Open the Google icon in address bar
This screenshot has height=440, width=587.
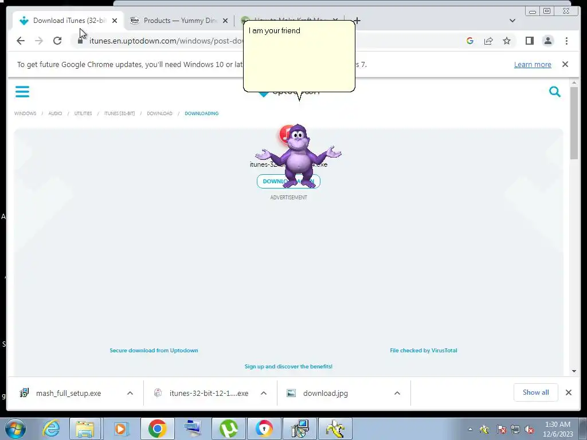(x=470, y=41)
